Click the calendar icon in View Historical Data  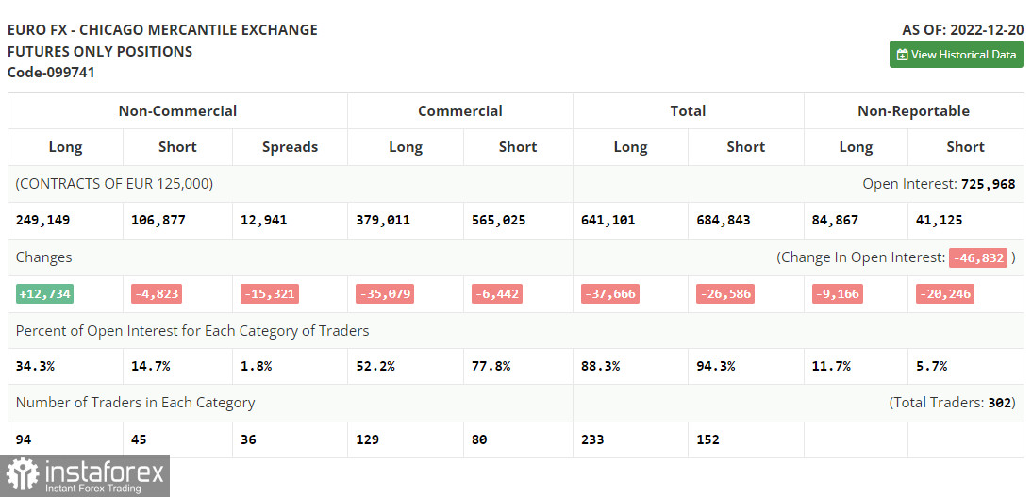pos(903,56)
